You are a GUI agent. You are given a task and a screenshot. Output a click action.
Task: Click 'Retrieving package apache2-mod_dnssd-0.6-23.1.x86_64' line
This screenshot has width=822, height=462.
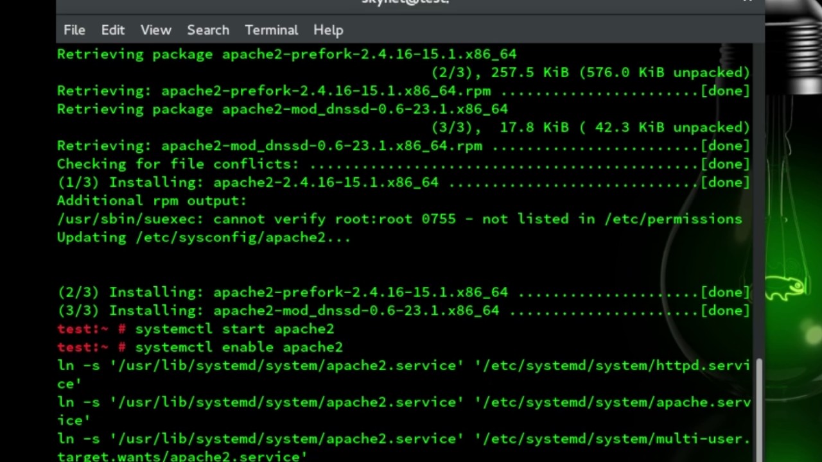[x=283, y=110]
